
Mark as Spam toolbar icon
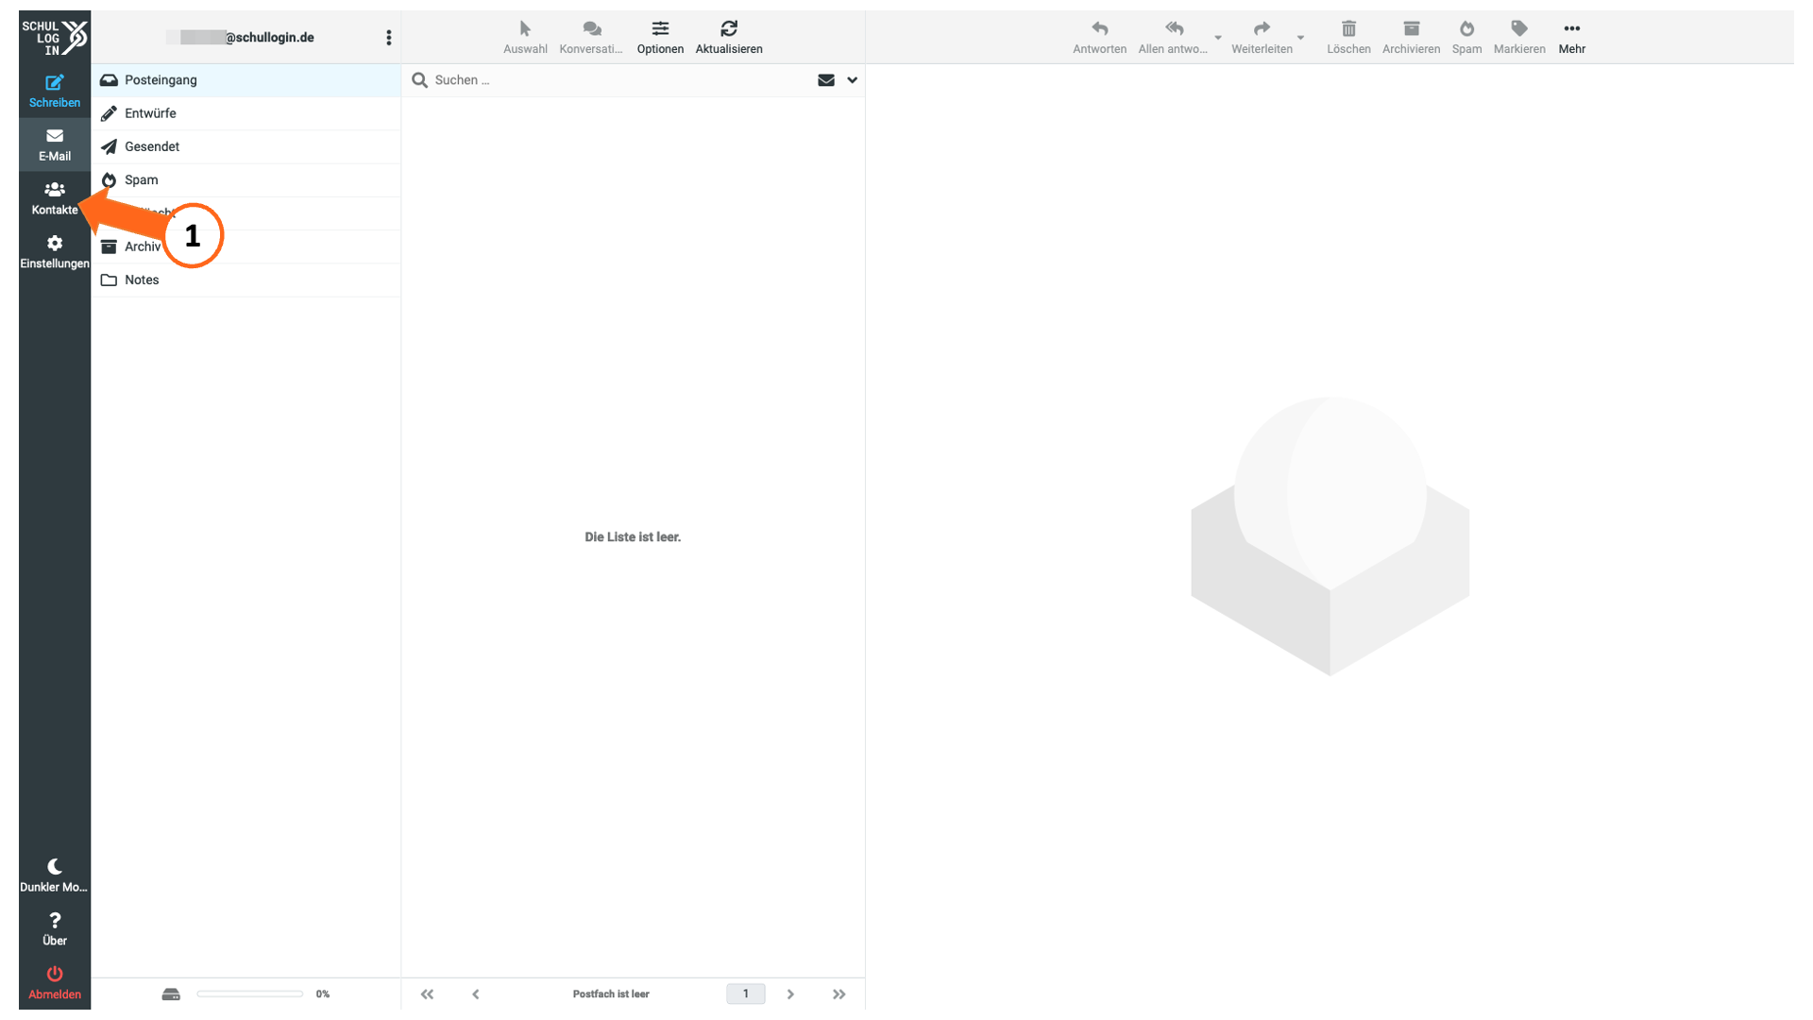tap(1466, 38)
